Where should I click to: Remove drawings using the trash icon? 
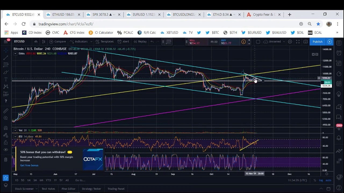(6, 159)
